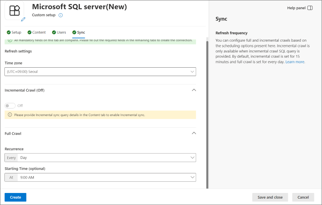Select the Sync tab

tap(79, 32)
